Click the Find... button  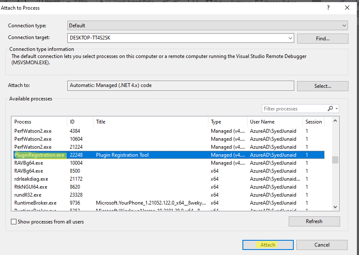(x=322, y=39)
